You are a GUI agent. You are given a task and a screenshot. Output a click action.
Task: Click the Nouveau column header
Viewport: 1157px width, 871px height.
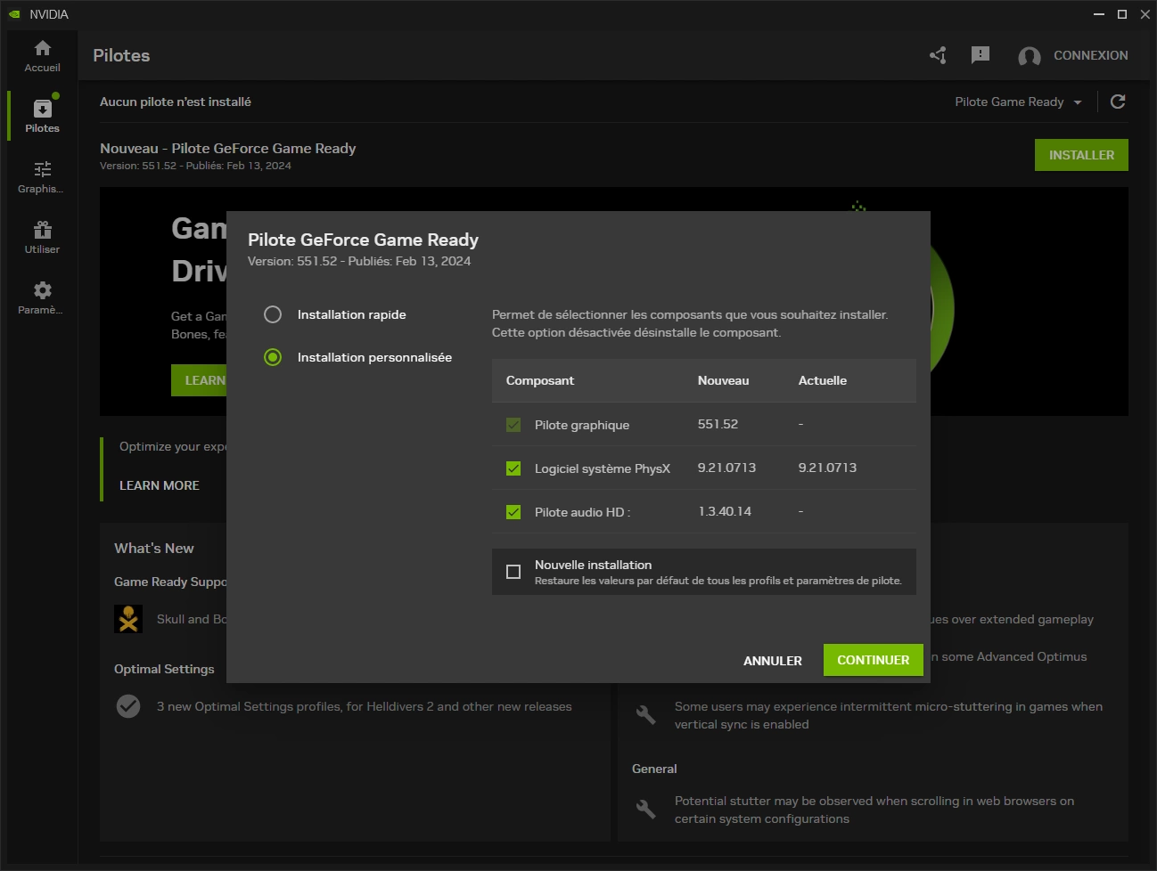tap(723, 380)
